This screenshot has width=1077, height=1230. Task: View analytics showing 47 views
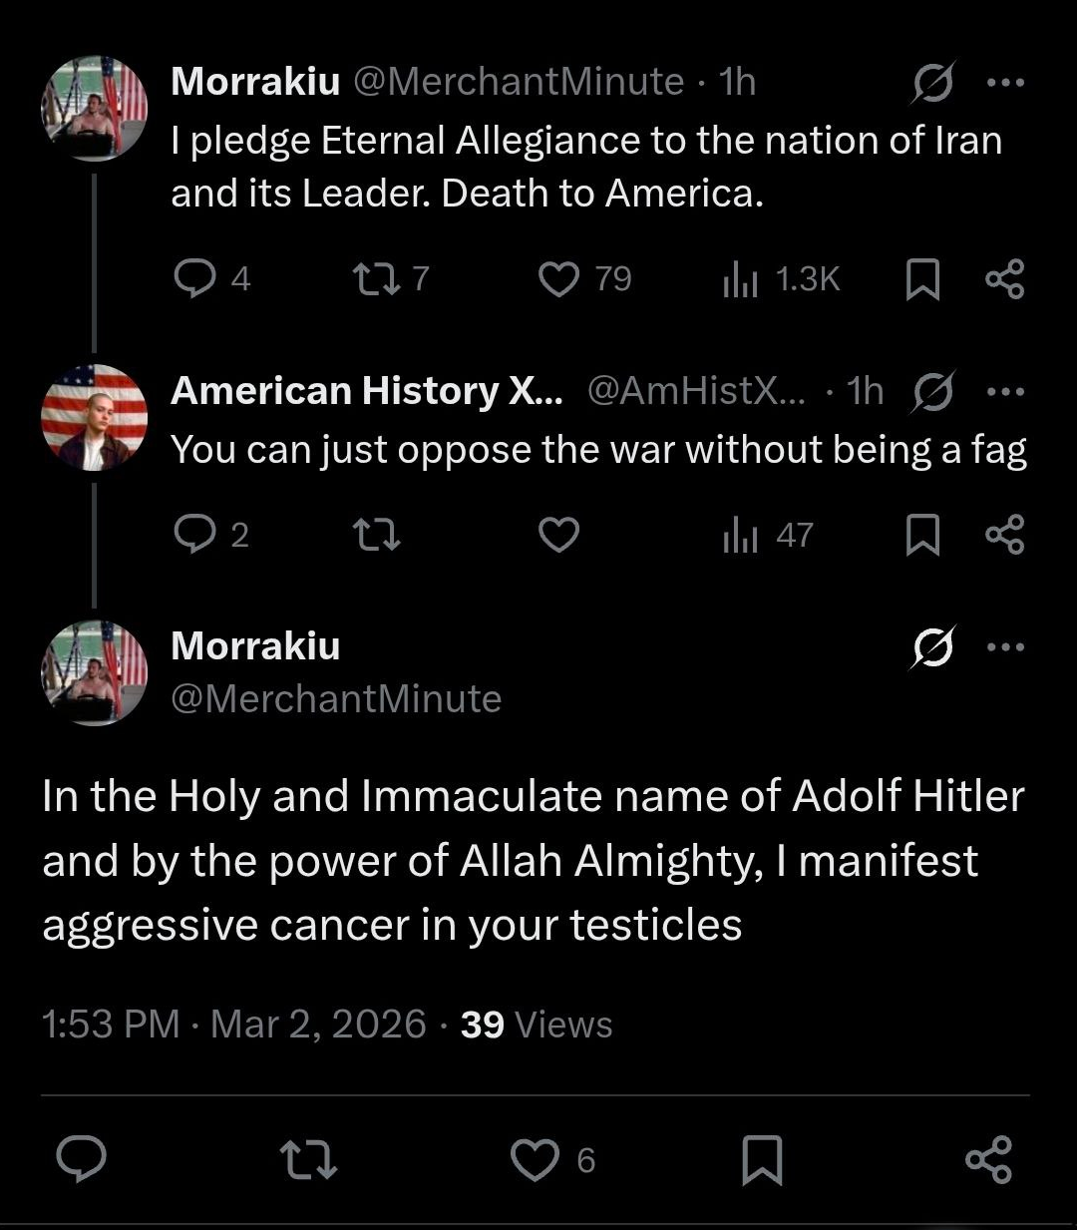(739, 537)
